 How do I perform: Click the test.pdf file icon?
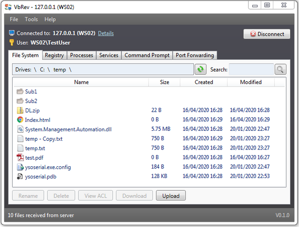[20, 157]
